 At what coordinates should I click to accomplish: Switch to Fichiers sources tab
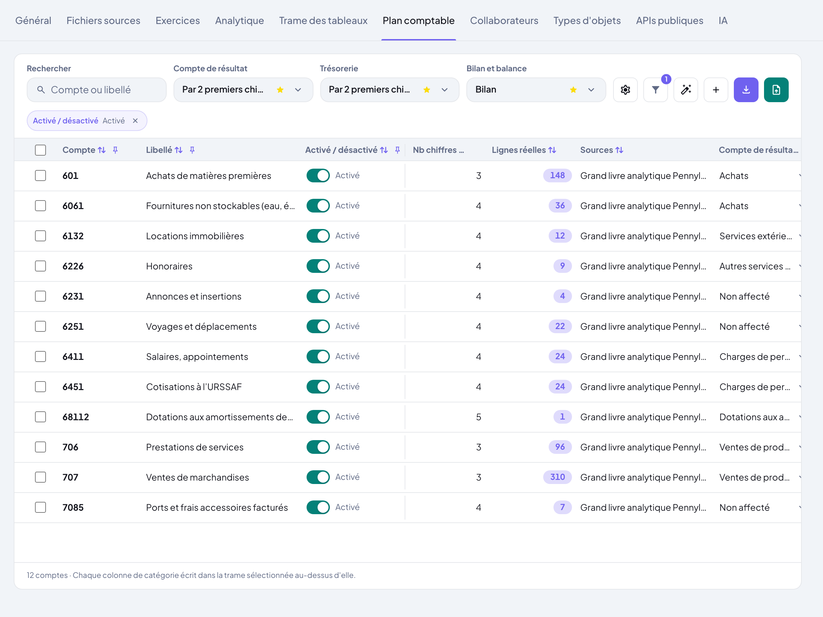(104, 21)
